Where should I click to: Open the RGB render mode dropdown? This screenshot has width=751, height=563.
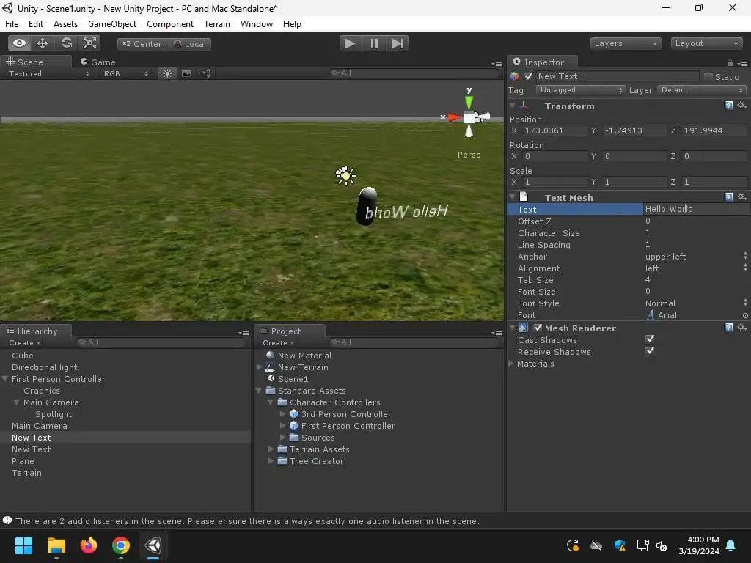(125, 74)
